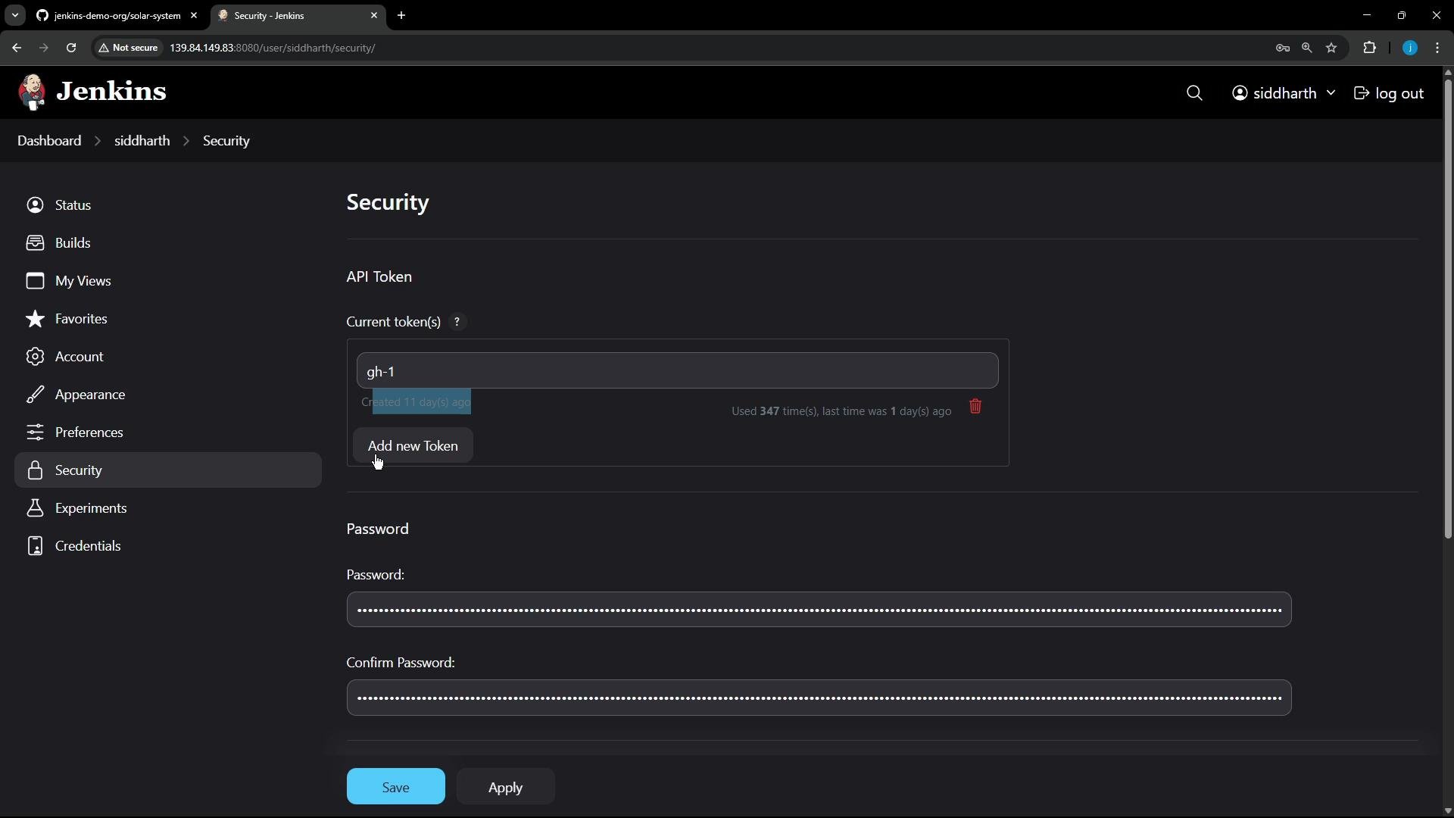Expand the chevron after the siddharth breadcrumb

(x=186, y=141)
